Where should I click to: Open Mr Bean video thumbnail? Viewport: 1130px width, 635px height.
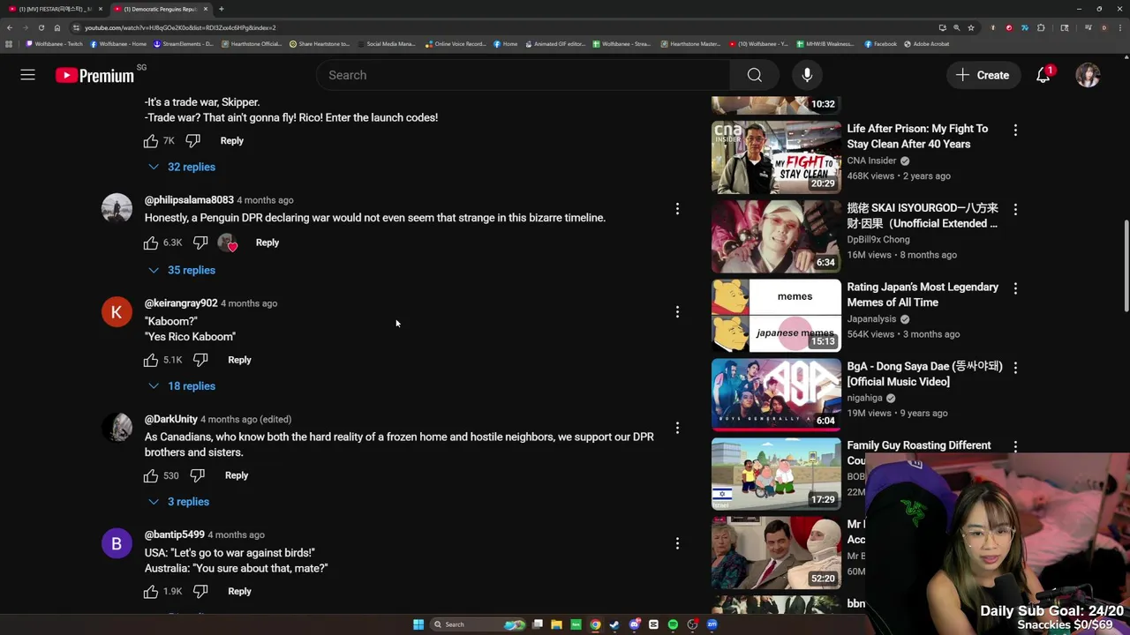(776, 553)
